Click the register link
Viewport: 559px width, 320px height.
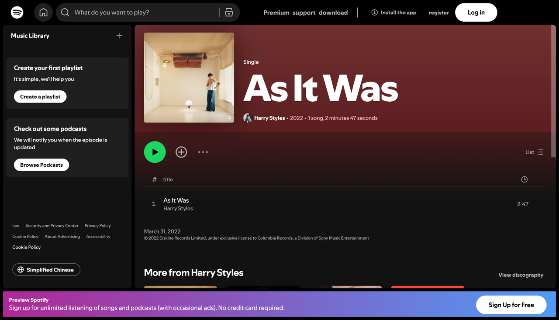[439, 13]
